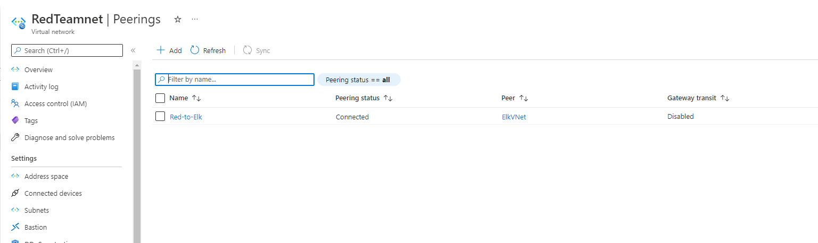Open the ellipsis more options menu
Viewport: 818px width, 243px height.
(195, 20)
